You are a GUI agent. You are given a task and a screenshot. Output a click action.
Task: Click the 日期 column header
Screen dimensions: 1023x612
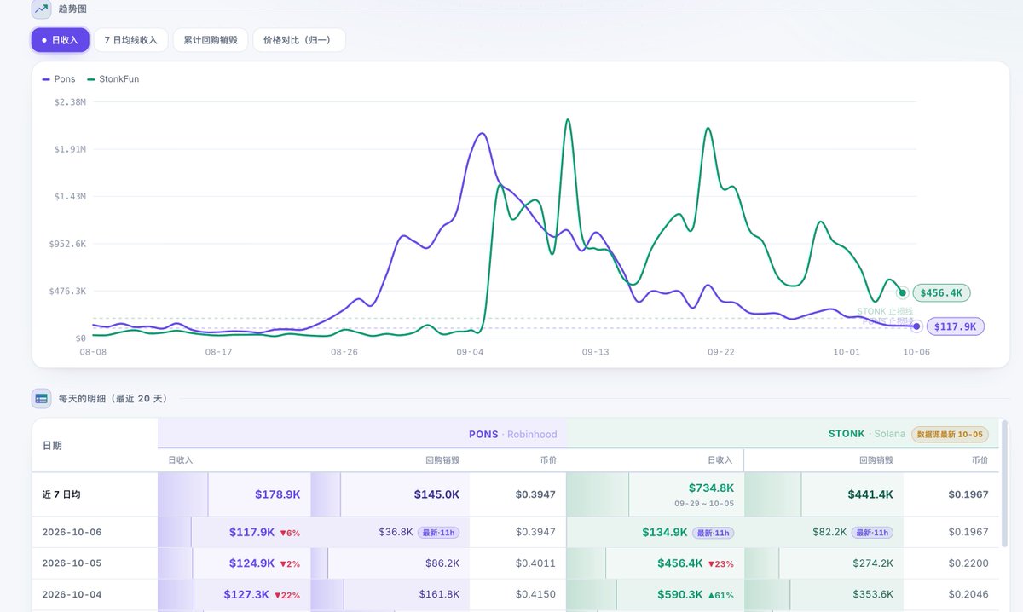point(52,446)
